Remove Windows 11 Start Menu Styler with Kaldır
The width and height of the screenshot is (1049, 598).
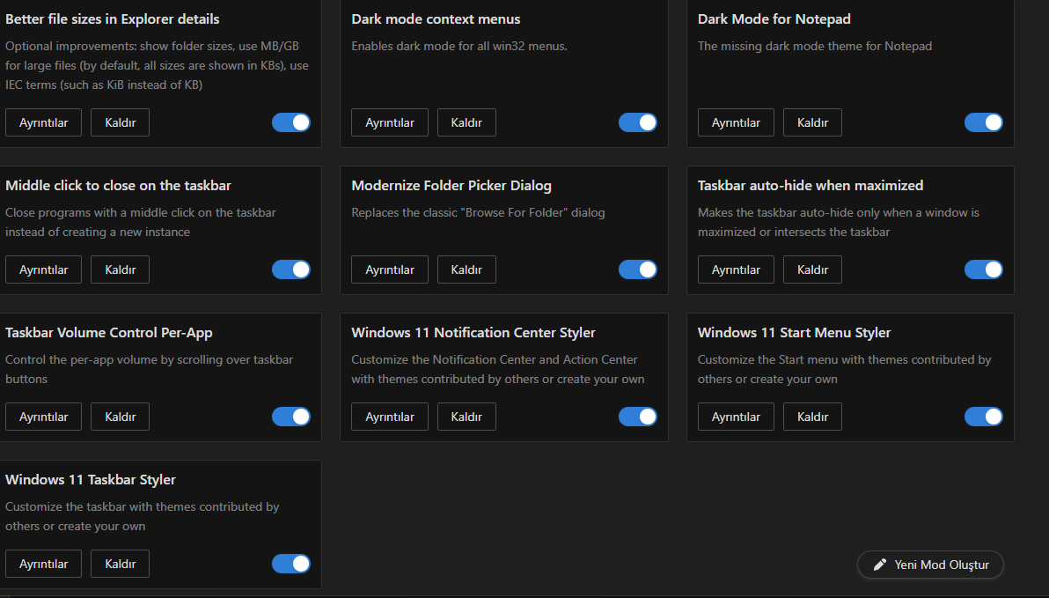[813, 417]
